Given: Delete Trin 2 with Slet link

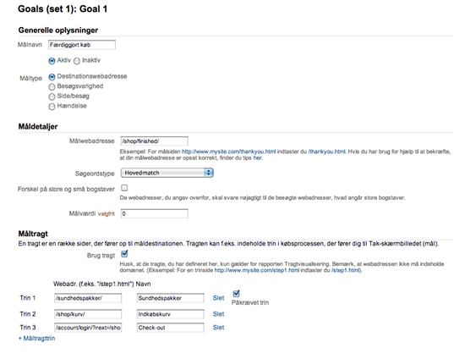Looking at the screenshot, I should point(218,314).
